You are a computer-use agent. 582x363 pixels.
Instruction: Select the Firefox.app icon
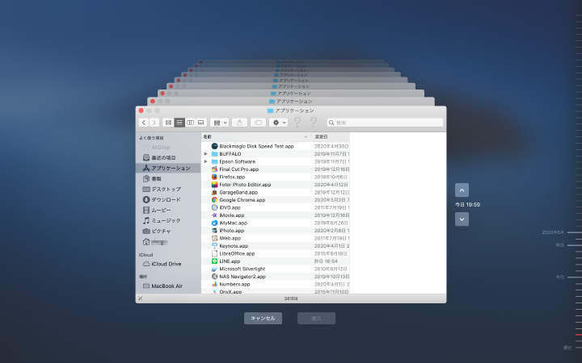coord(214,177)
